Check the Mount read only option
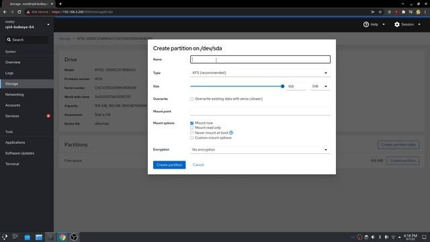This screenshot has width=430, height=242. tap(191, 128)
